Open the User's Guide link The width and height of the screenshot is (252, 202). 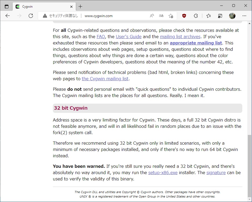129,37
